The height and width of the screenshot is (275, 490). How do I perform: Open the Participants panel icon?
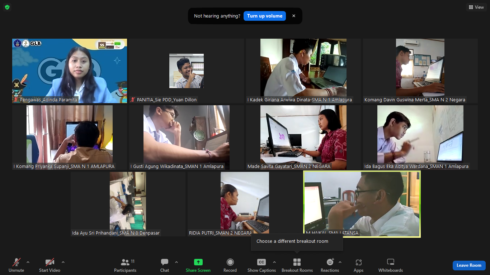tap(125, 262)
